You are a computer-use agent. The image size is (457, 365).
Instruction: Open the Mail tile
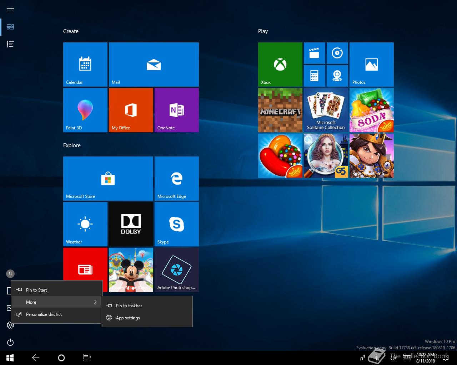click(154, 65)
